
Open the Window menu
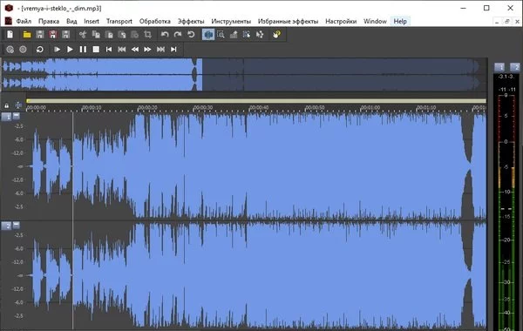click(375, 21)
